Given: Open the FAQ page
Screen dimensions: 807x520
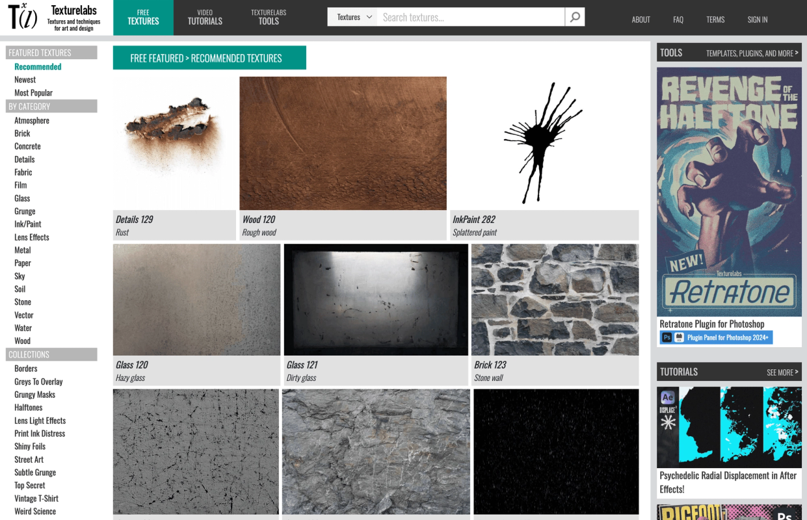Looking at the screenshot, I should pos(678,19).
